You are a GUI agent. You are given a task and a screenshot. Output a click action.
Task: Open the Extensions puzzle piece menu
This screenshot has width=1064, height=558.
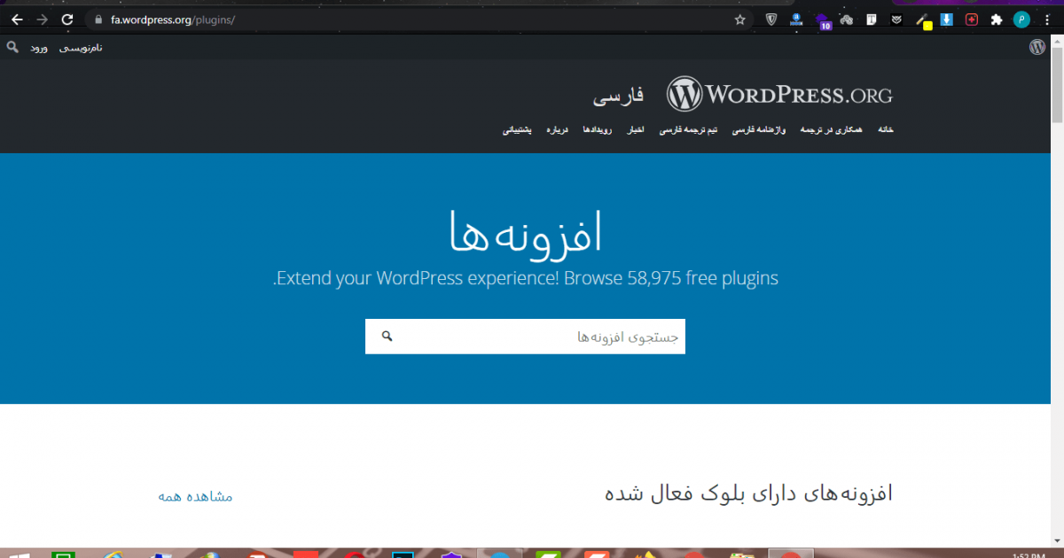[x=997, y=19]
